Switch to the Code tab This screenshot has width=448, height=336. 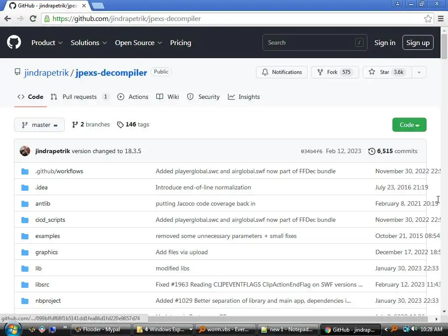click(31, 97)
